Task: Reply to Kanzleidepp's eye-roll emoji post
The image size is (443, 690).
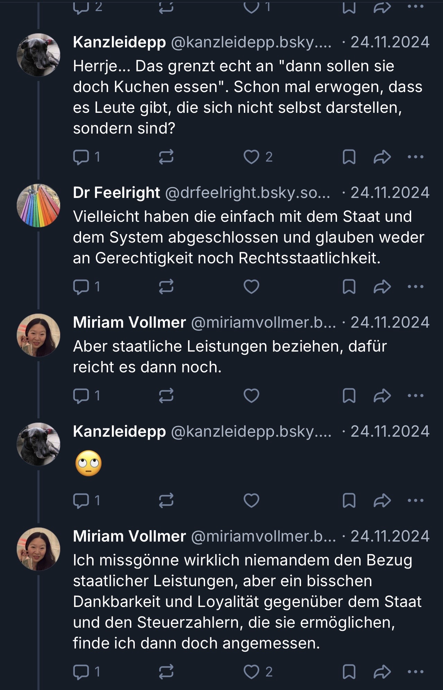Action: 81,501
